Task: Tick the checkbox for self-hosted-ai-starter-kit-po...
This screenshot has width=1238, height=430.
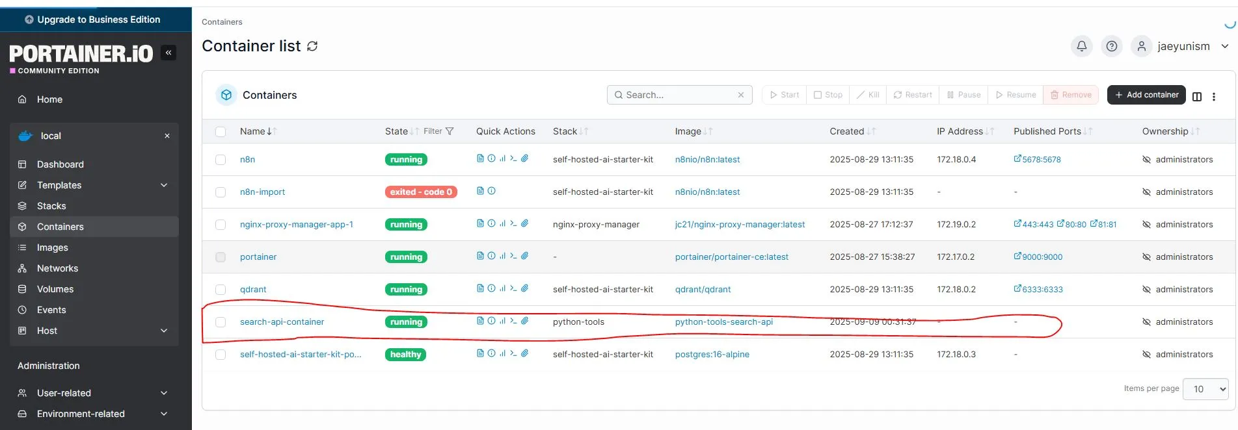Action: (221, 355)
